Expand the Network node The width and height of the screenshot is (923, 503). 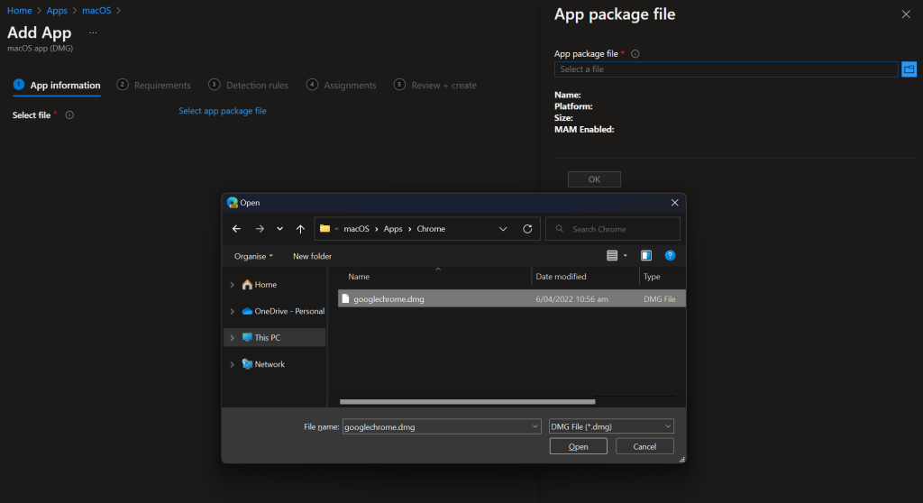tap(232, 364)
